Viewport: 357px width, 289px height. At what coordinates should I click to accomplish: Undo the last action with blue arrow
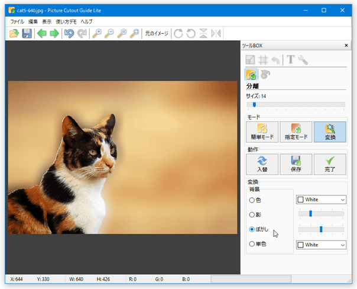[x=69, y=34]
